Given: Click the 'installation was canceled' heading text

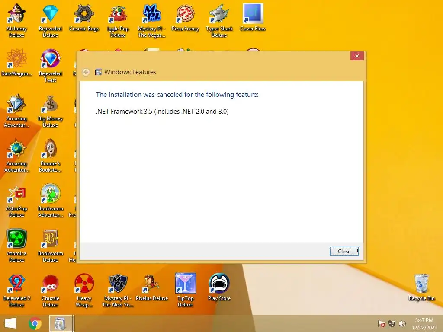Looking at the screenshot, I should 177,95.
